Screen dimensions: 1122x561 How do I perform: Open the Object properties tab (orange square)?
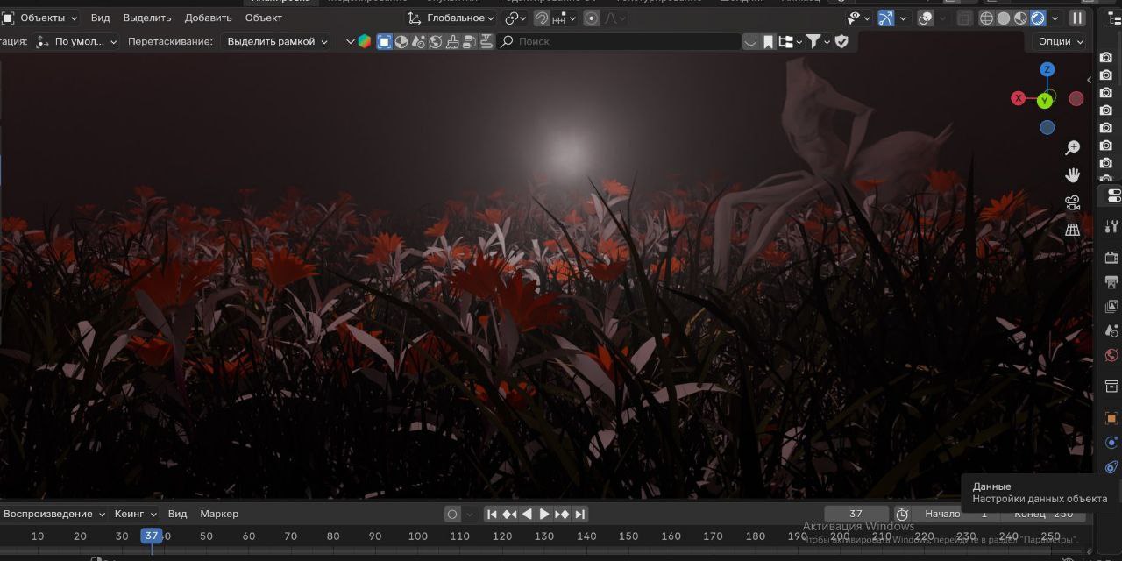1111,418
